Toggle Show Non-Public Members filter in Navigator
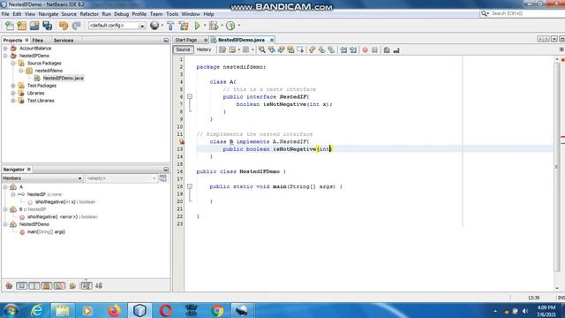 pyautogui.click(x=47, y=286)
